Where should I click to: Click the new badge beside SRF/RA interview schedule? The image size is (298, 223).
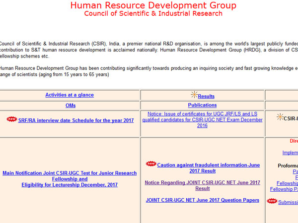tap(11, 119)
